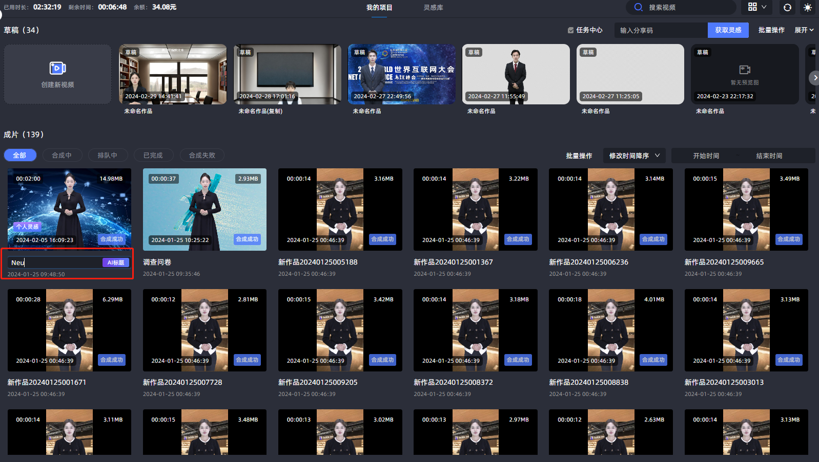Click the Neu title text input

coord(55,262)
